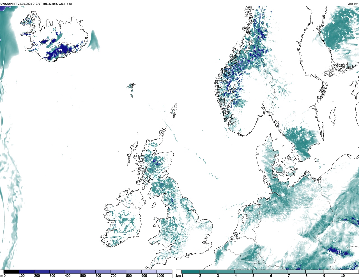
Task: Click the white swatch beyond 10 km
Action: [349, 272]
